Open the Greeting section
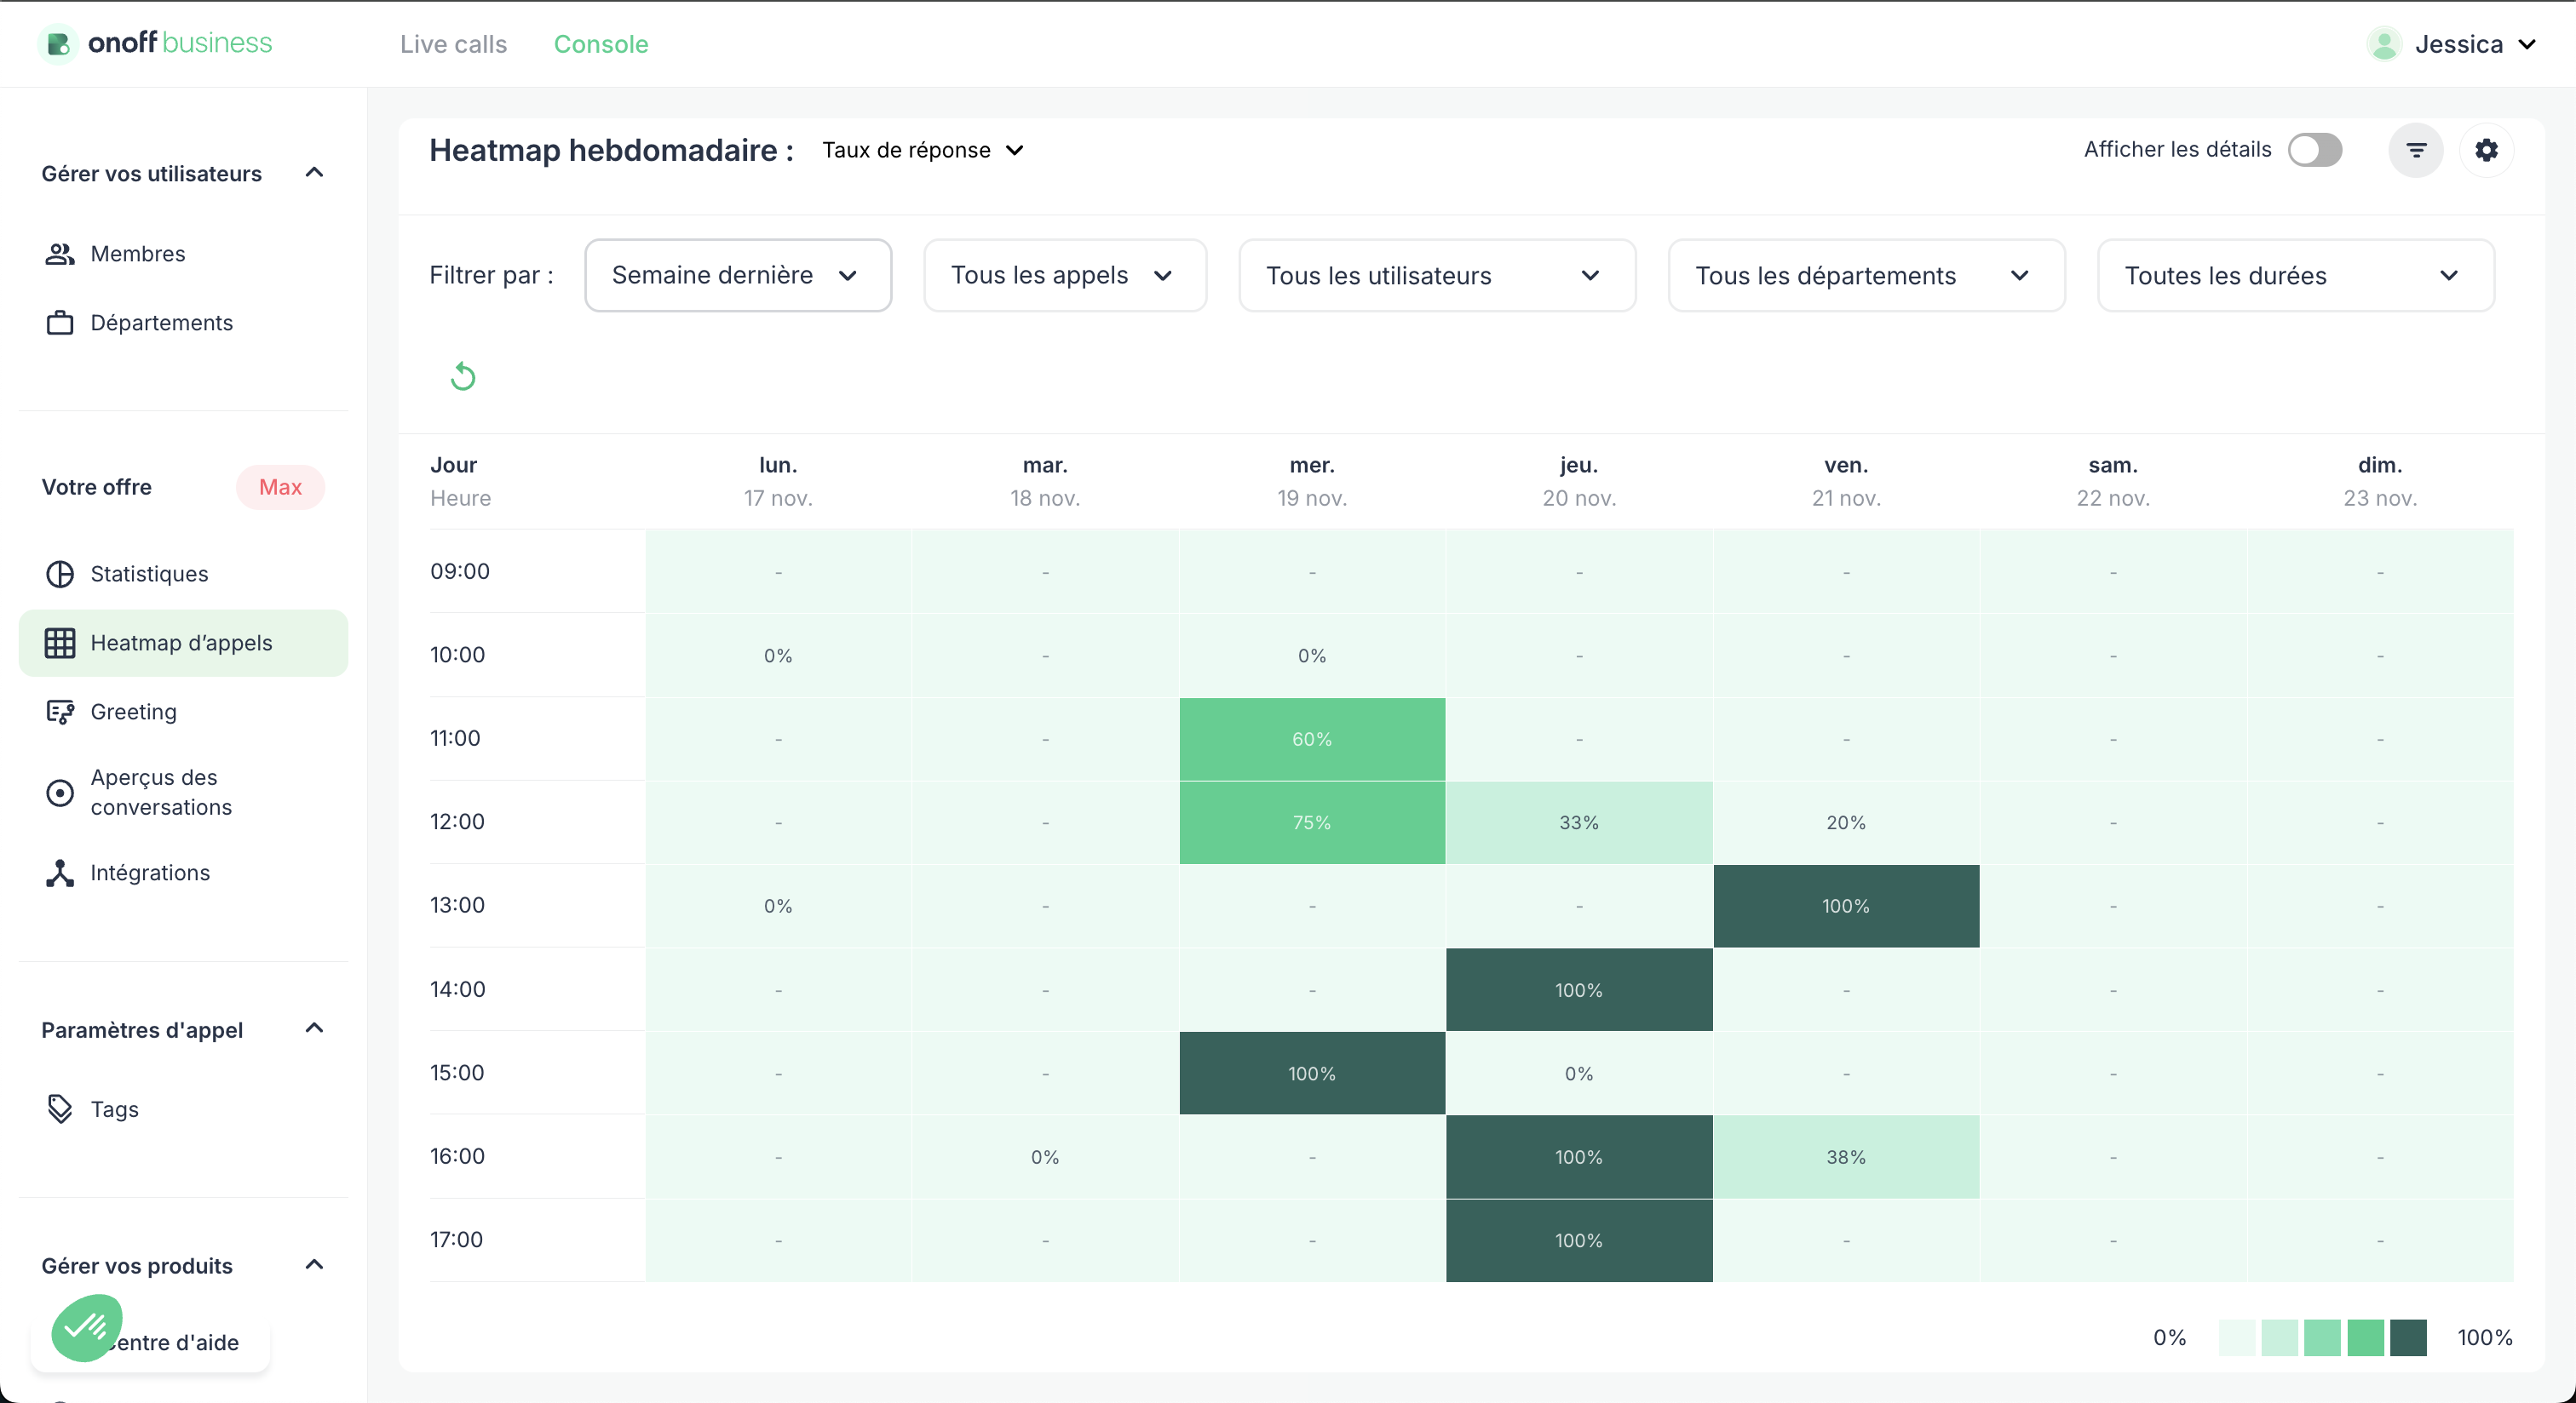 pos(183,712)
